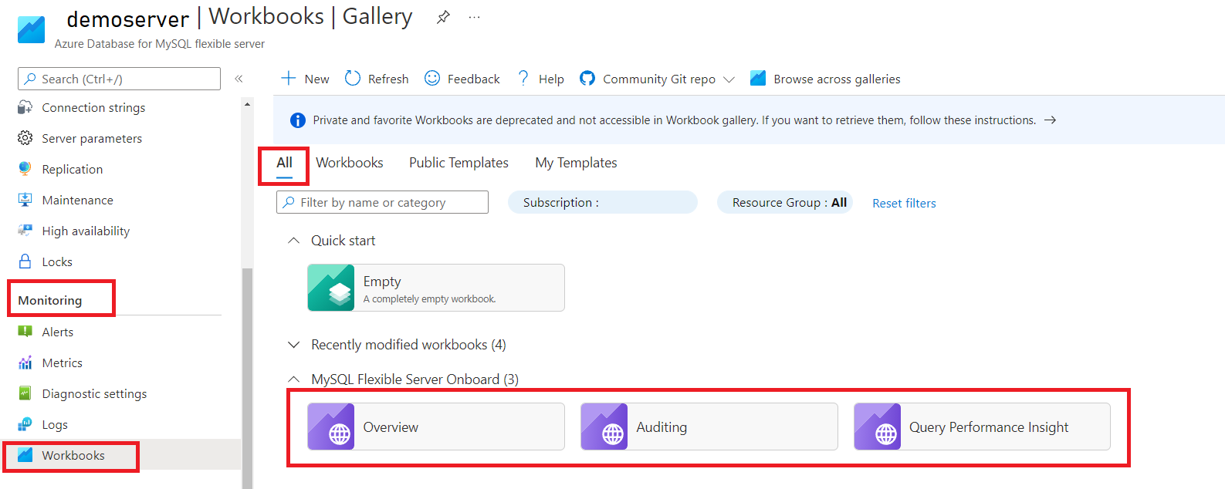Click the Reset filters link

(x=904, y=203)
